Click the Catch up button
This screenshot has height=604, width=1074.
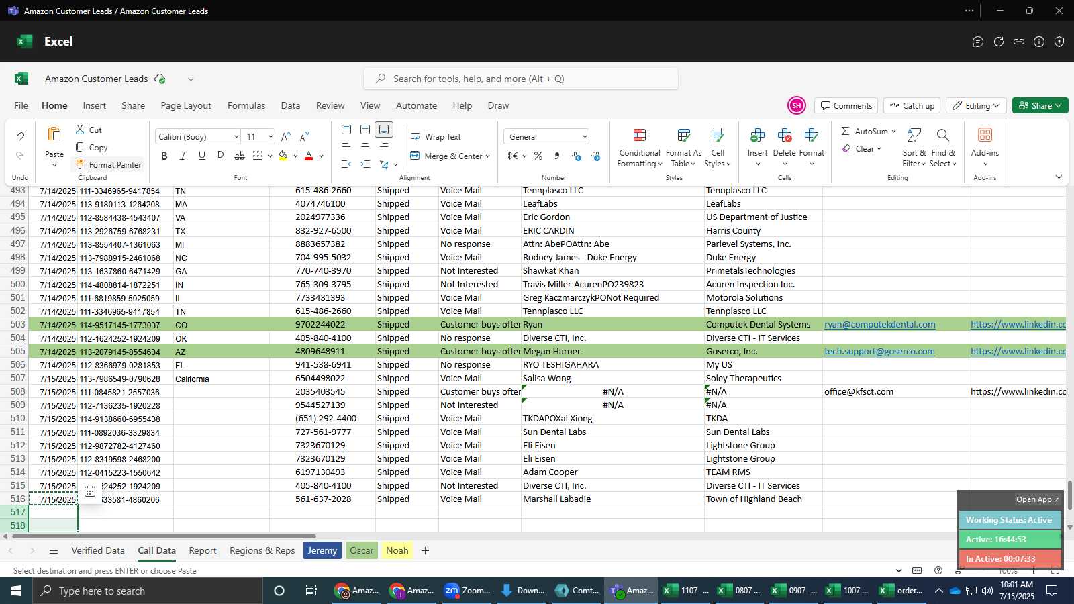(x=912, y=105)
